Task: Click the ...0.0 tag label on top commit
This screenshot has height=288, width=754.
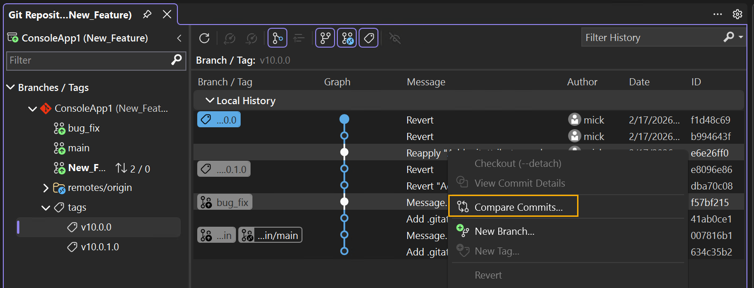Action: point(219,120)
